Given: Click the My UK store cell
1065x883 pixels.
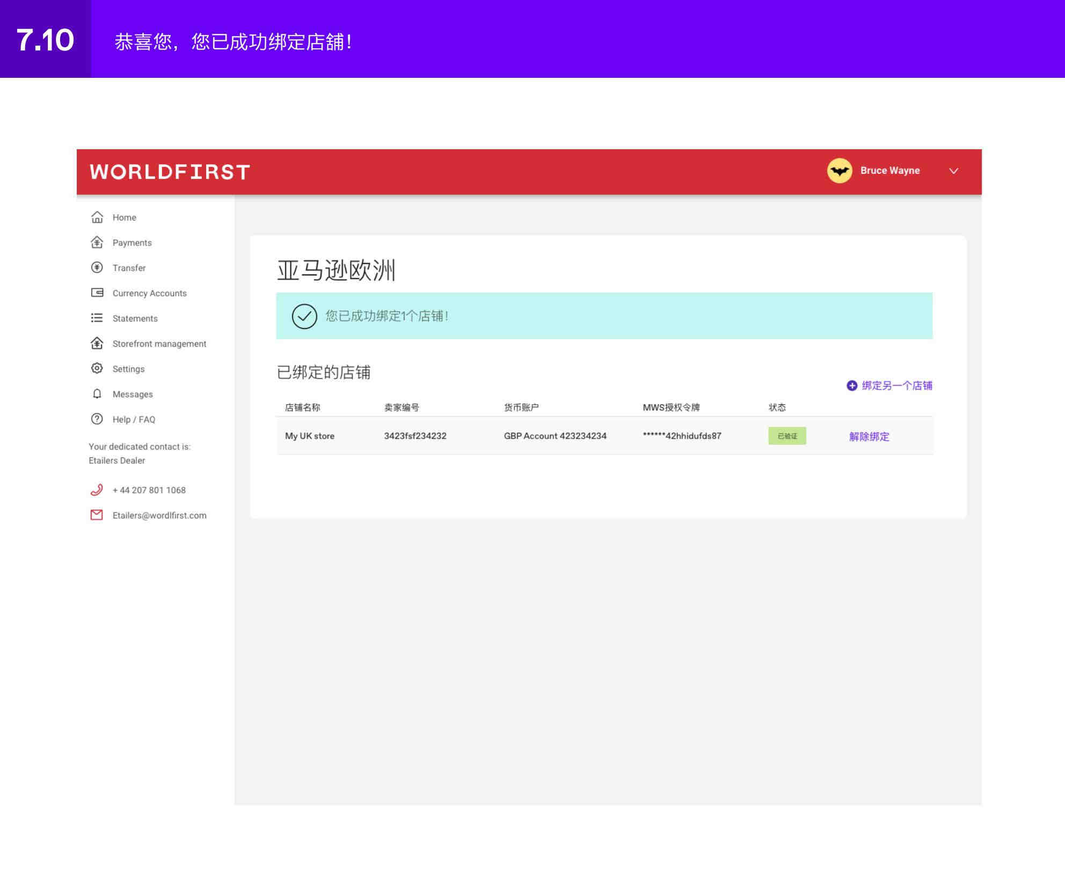Looking at the screenshot, I should (x=310, y=436).
